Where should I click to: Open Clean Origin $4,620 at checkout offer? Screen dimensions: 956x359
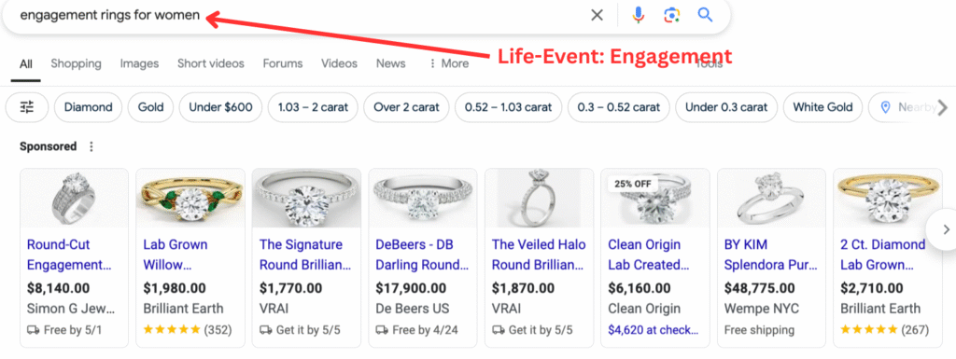654,330
